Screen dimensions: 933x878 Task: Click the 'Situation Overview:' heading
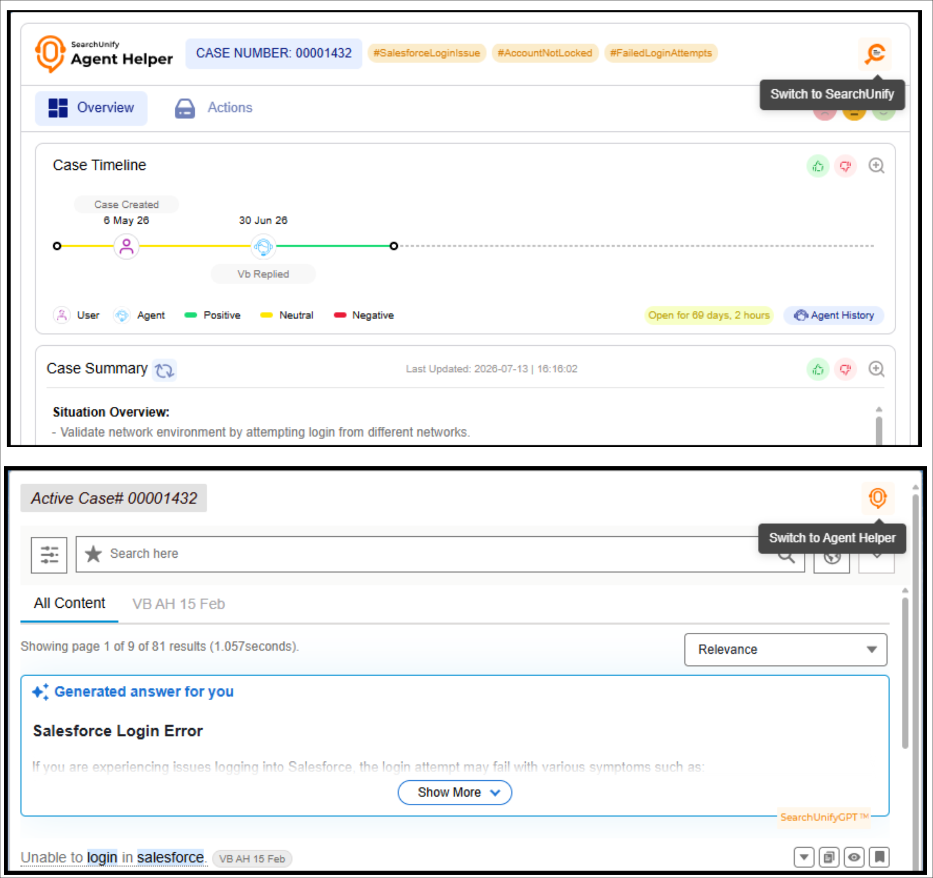[x=111, y=412]
